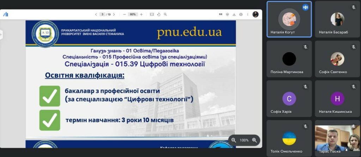This screenshot has width=361, height=157.
Task: Go to next page in PDF viewer
Action: [x=115, y=14]
